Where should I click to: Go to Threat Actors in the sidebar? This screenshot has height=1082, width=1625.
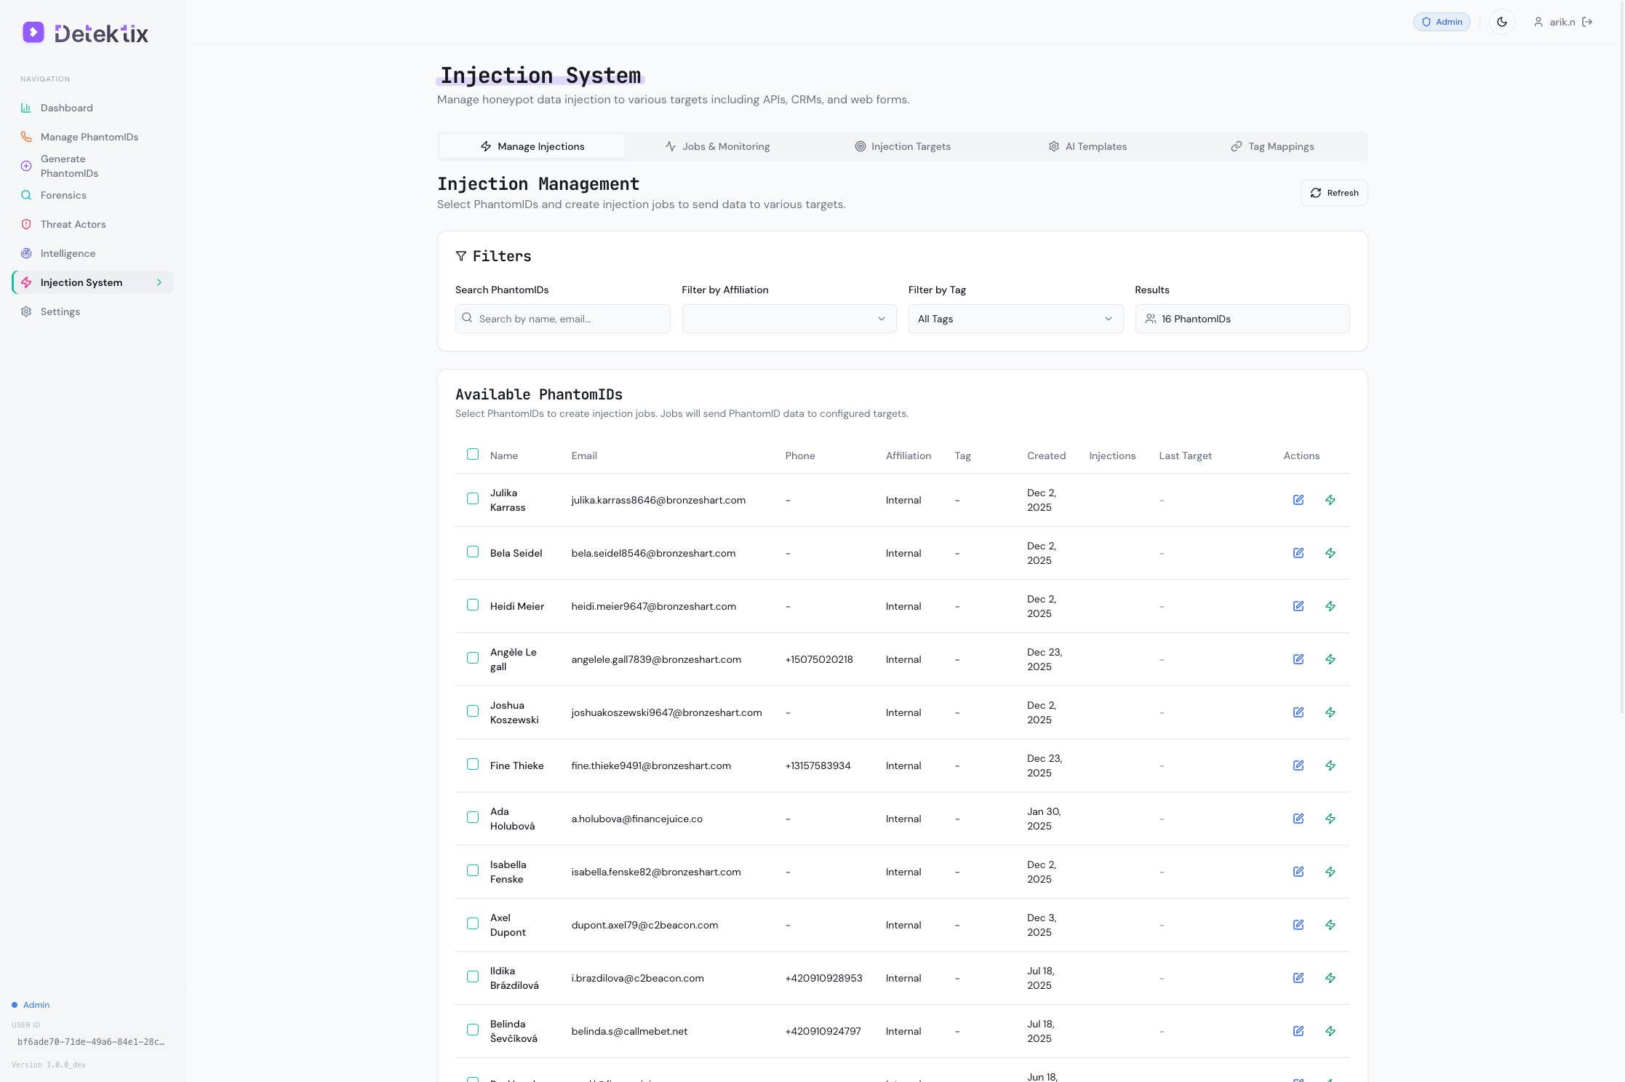click(73, 224)
